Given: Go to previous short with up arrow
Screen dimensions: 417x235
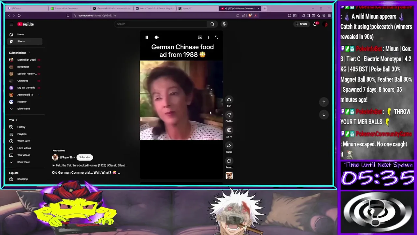Looking at the screenshot, I should point(324,102).
